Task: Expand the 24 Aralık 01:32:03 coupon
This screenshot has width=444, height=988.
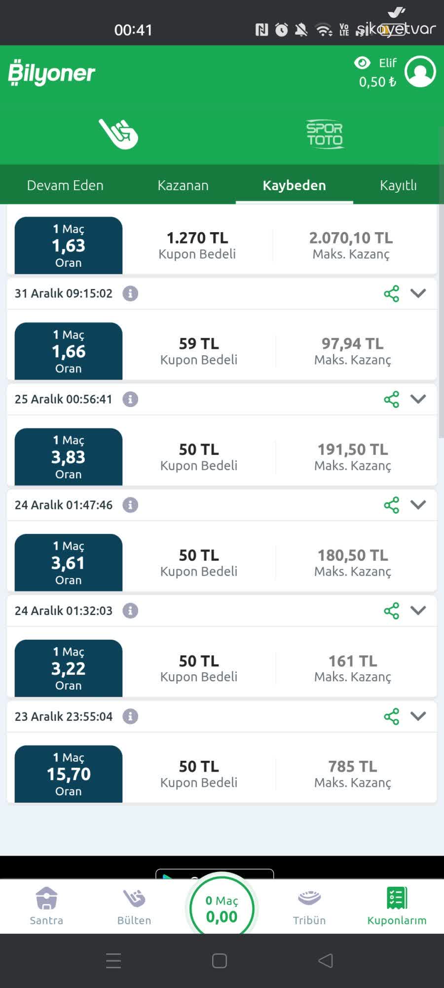Action: [x=418, y=611]
